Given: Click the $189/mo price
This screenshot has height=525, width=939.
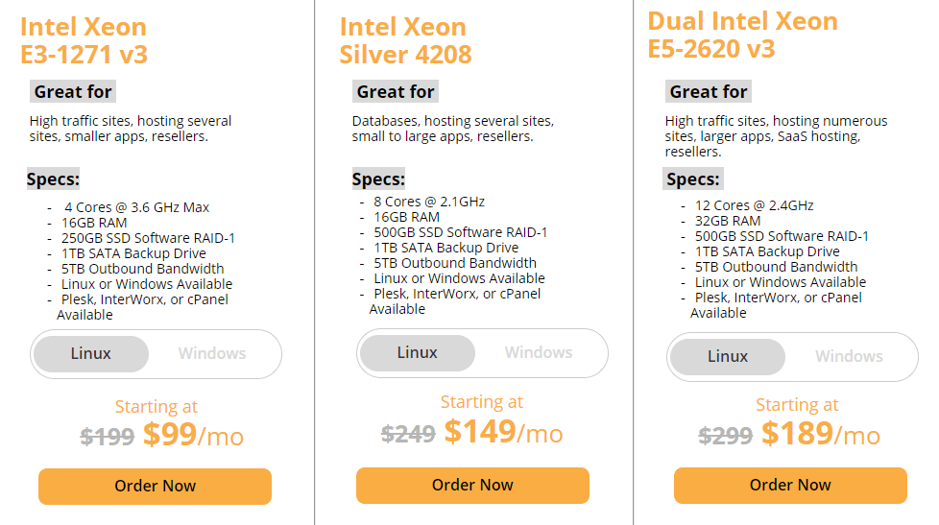Looking at the screenshot, I should coord(821,435).
